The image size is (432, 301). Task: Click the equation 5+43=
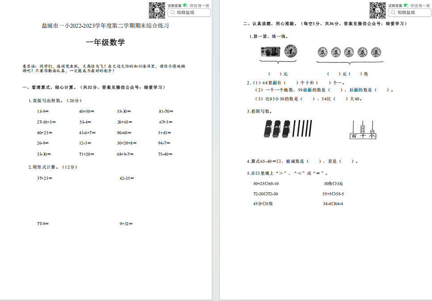pyautogui.click(x=164, y=133)
